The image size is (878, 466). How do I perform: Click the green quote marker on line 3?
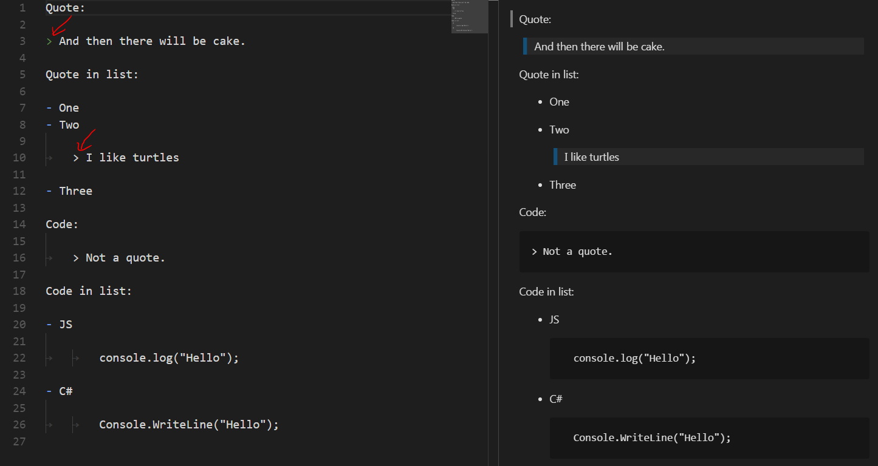(x=49, y=41)
